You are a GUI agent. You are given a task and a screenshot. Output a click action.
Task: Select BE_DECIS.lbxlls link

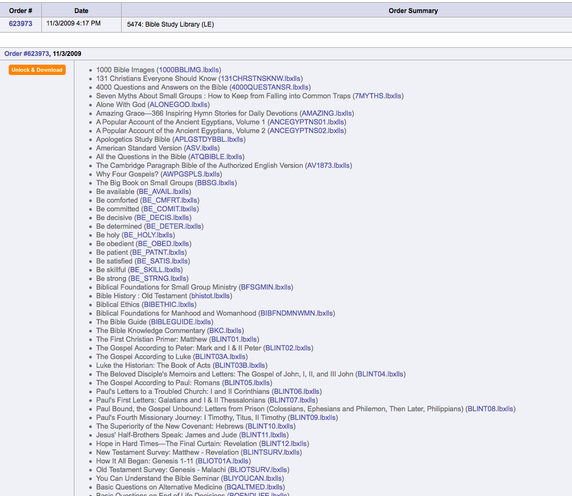[x=163, y=218]
